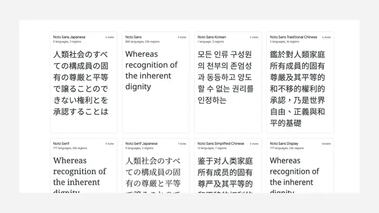Open the Noto Sans Simplified Chinese title

coord(221,143)
